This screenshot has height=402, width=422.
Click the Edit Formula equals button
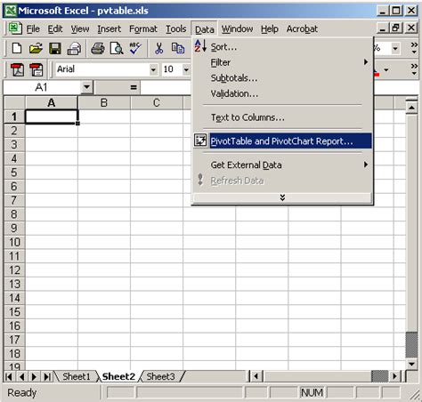tap(134, 87)
